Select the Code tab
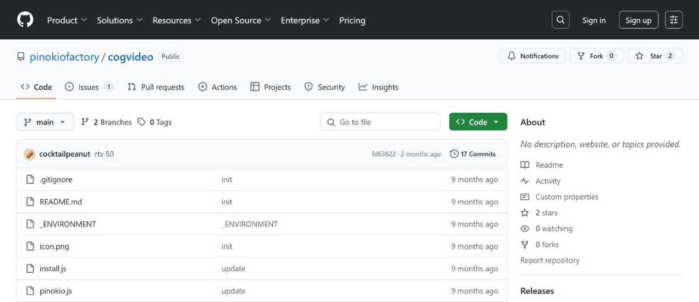699x302 pixels. click(x=36, y=87)
